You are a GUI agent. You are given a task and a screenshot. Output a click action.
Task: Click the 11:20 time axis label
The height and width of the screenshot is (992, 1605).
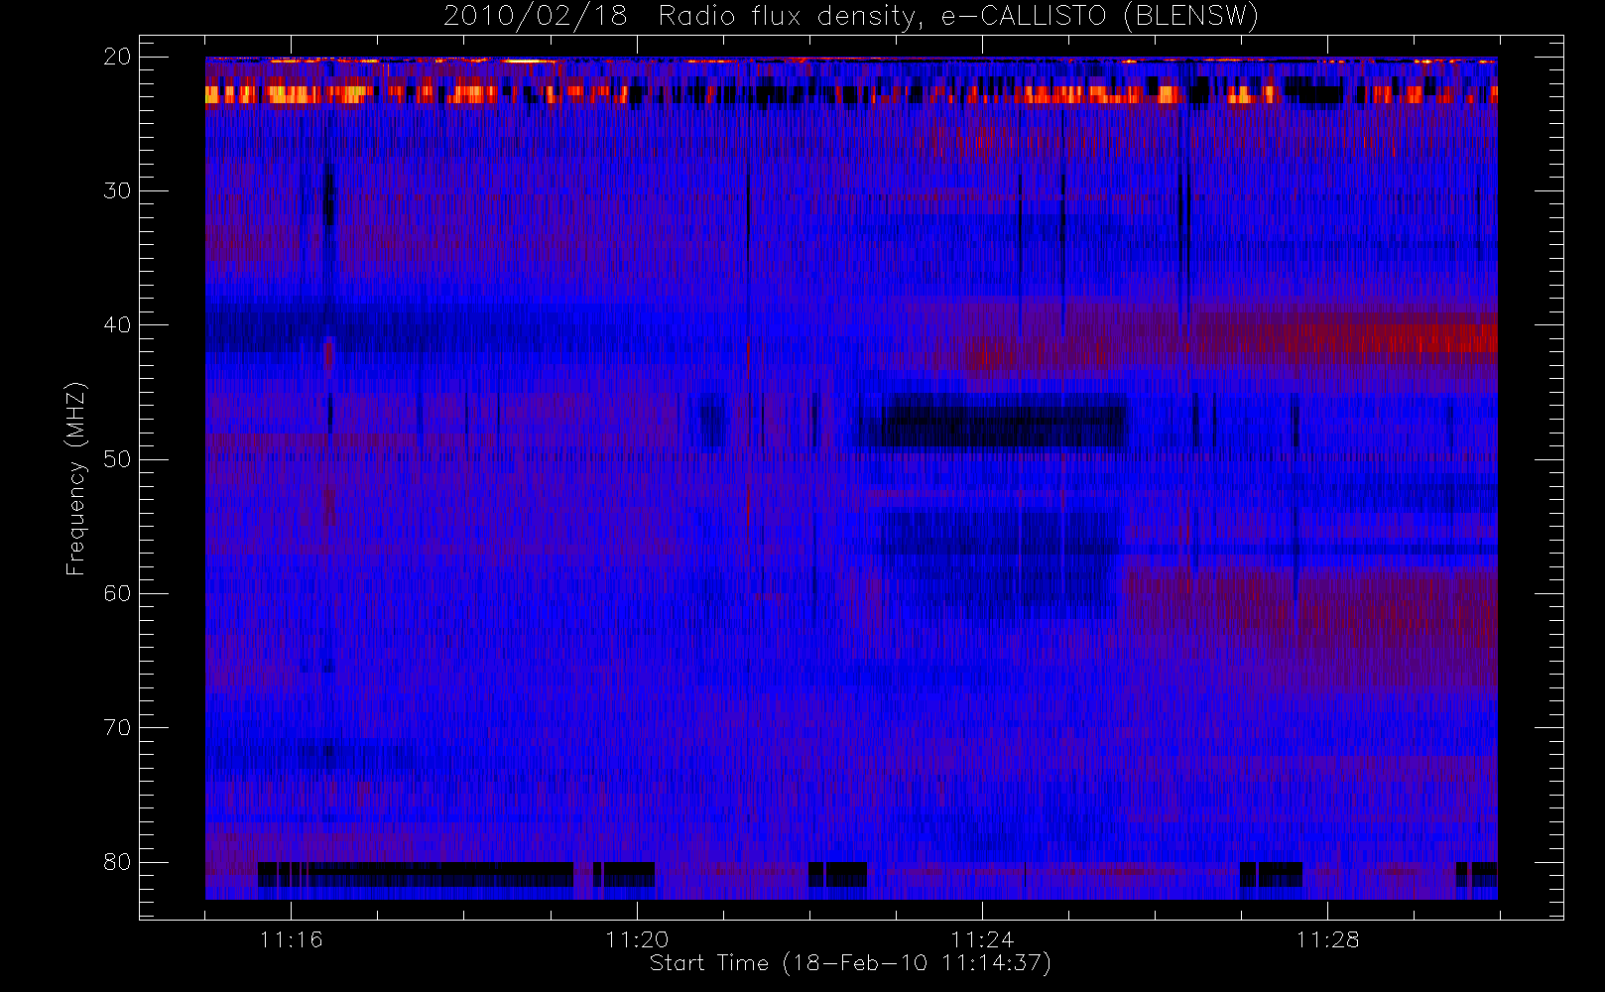point(637,939)
